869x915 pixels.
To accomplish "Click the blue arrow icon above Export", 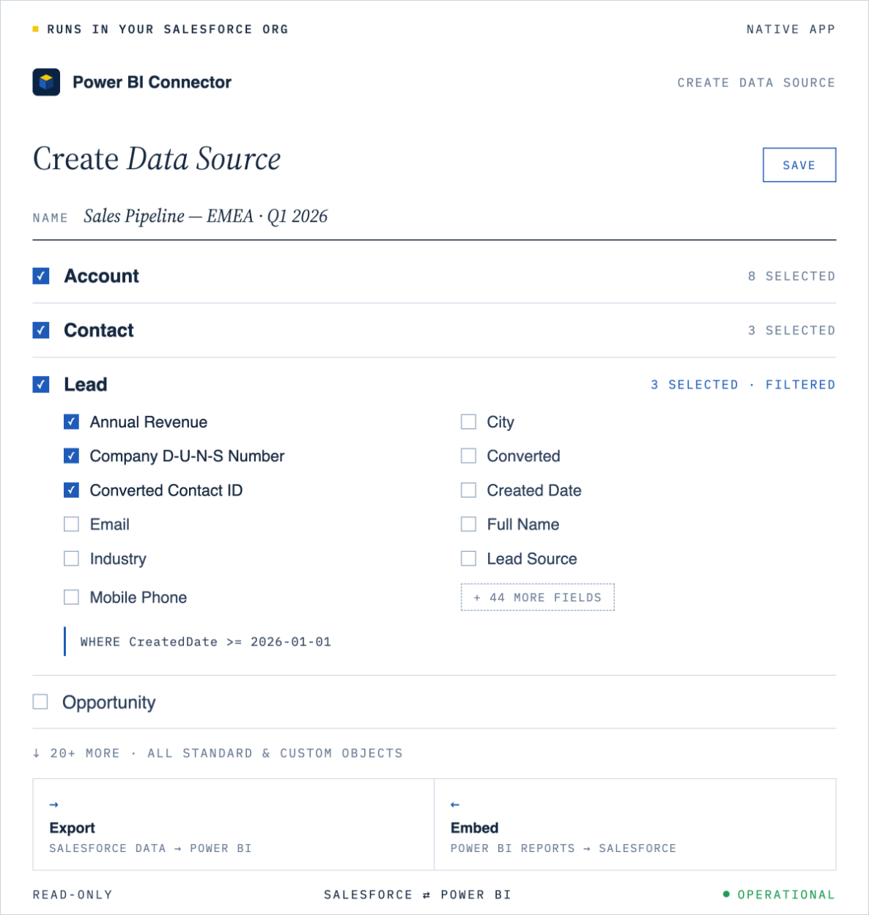I will click(53, 804).
